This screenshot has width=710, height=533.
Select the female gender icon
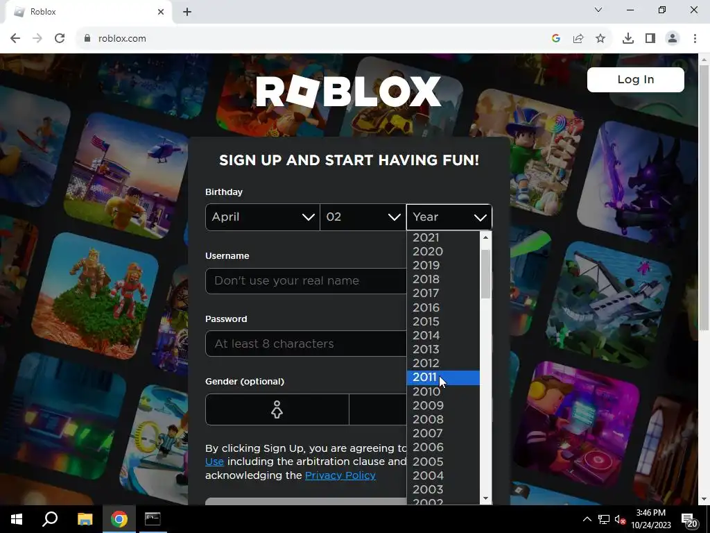tap(277, 409)
